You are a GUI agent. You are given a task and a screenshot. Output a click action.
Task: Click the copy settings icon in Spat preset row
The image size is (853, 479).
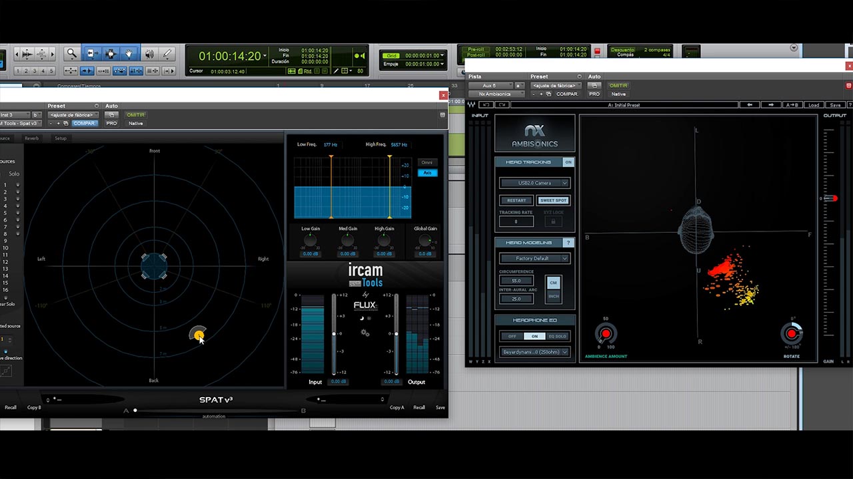(66, 123)
